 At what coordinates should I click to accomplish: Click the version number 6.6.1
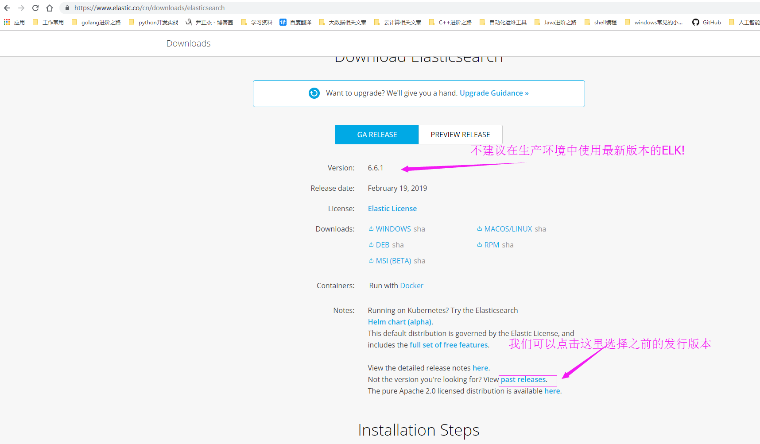coord(376,168)
